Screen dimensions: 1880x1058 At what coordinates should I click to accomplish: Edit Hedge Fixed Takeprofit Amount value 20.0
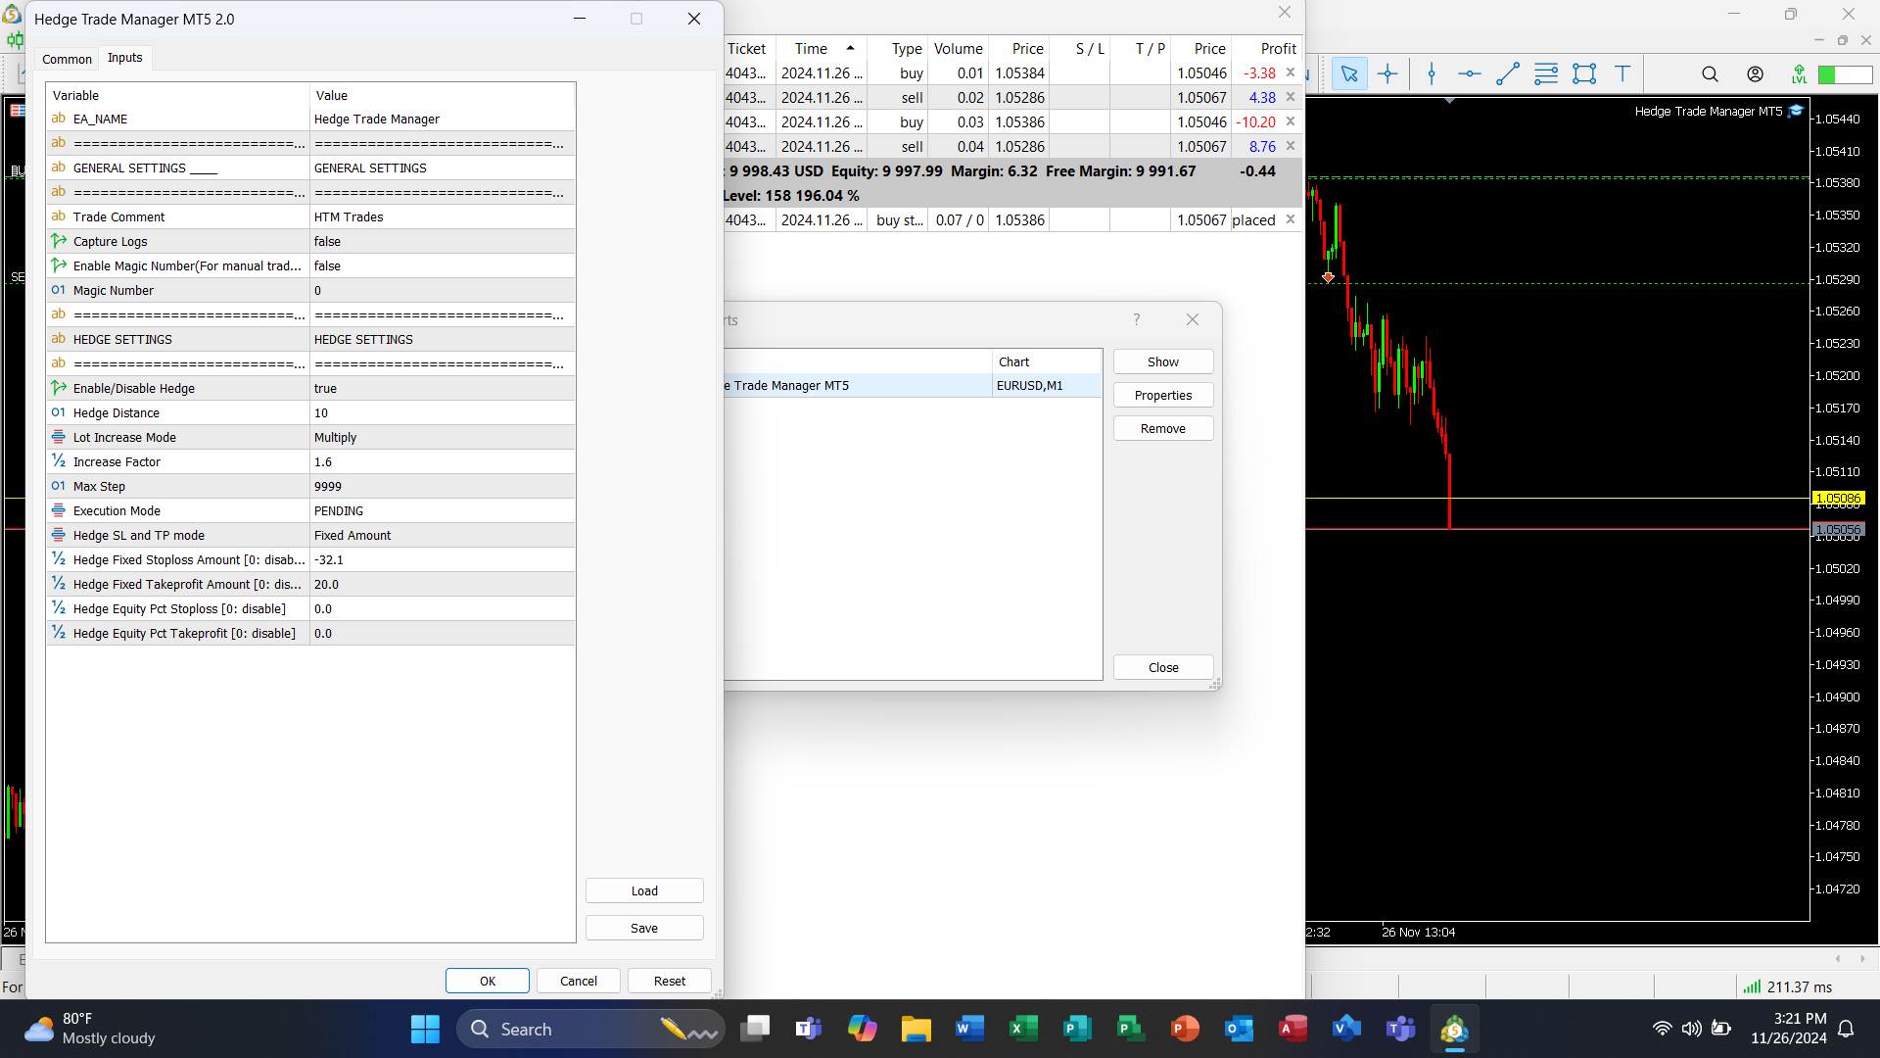[x=443, y=584]
